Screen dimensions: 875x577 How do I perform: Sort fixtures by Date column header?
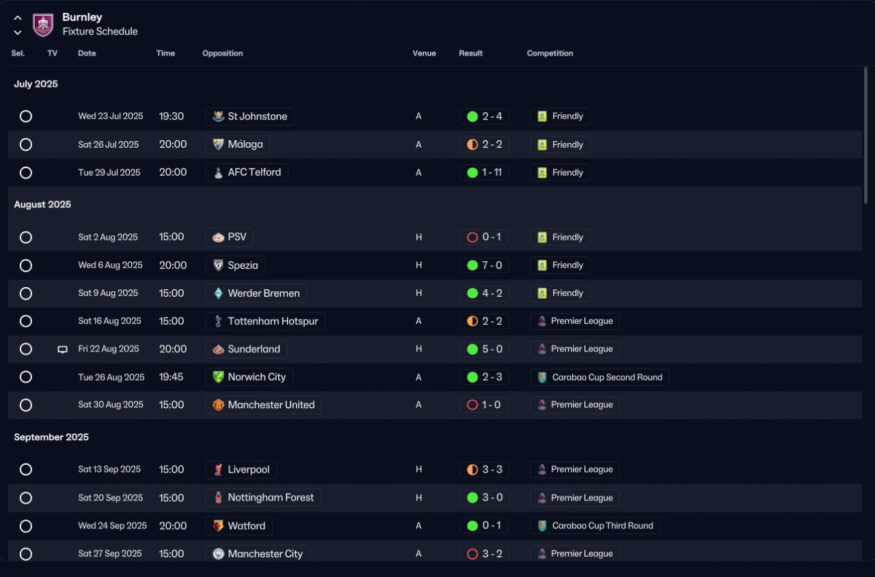[x=87, y=53]
